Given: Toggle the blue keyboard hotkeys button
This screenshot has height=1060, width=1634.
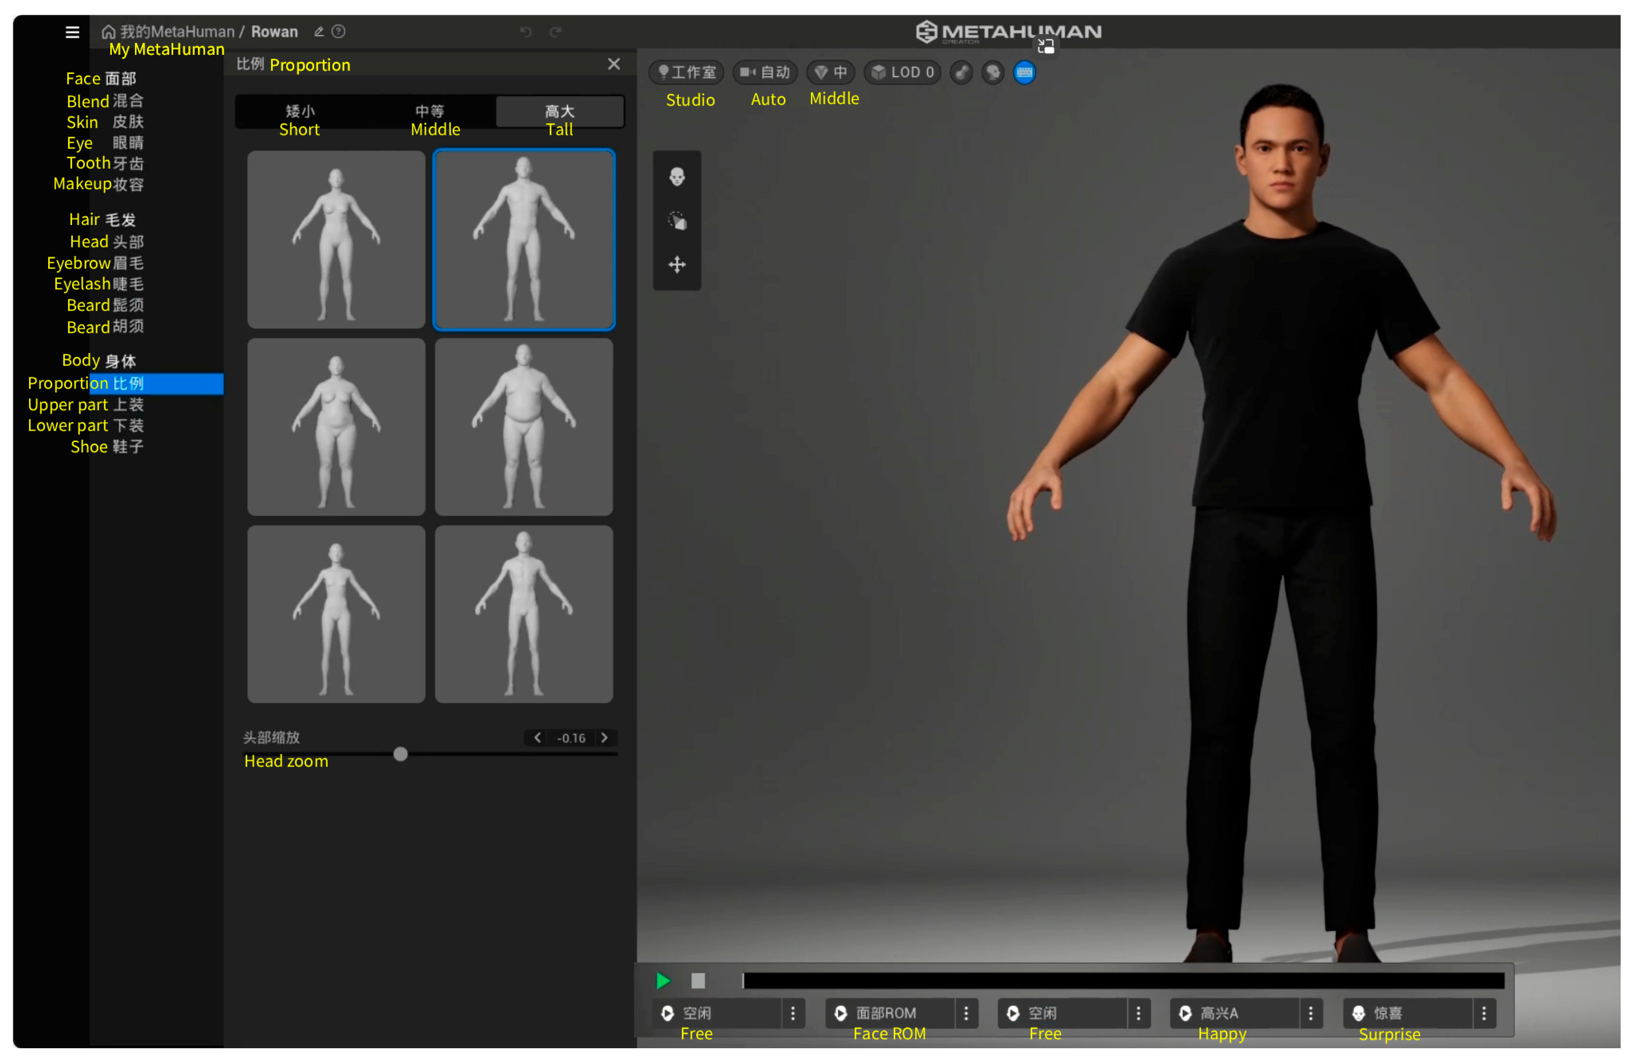Looking at the screenshot, I should pos(1024,73).
